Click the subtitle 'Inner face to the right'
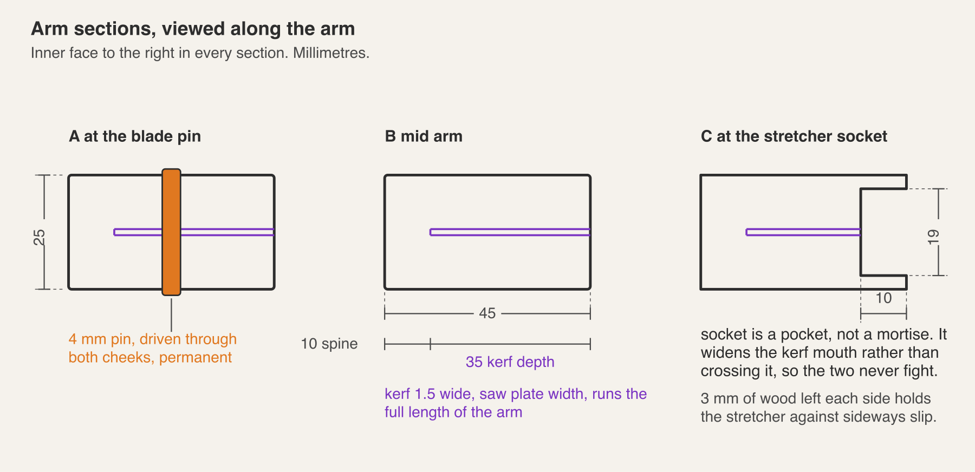Viewport: 975px width, 472px height. point(200,53)
